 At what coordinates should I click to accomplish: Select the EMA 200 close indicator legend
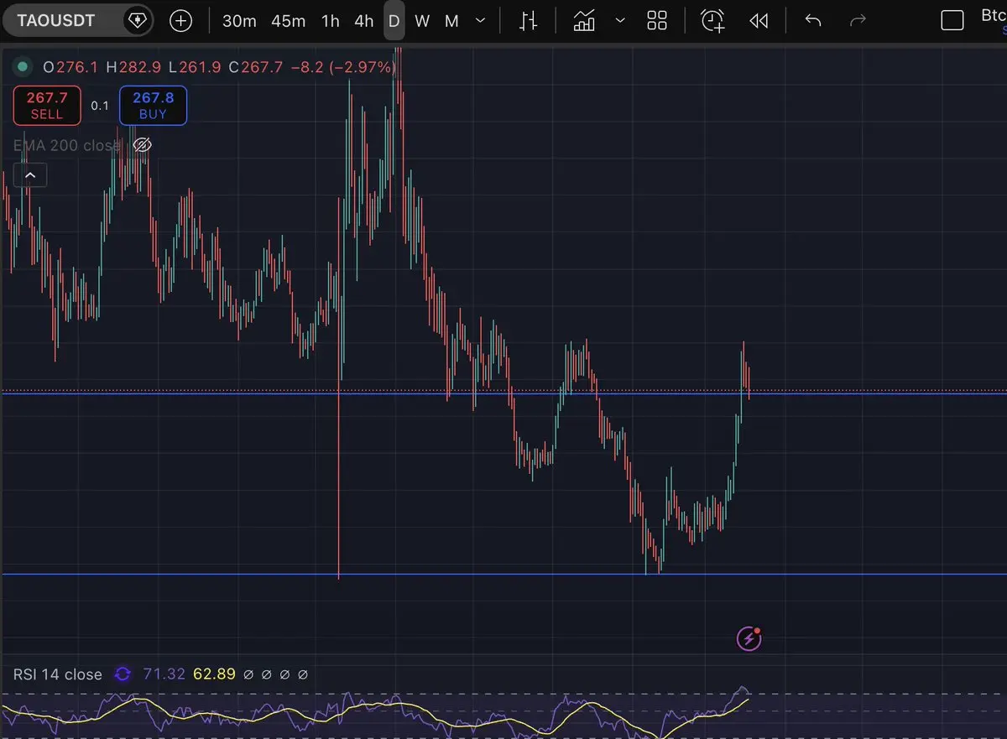click(x=66, y=145)
